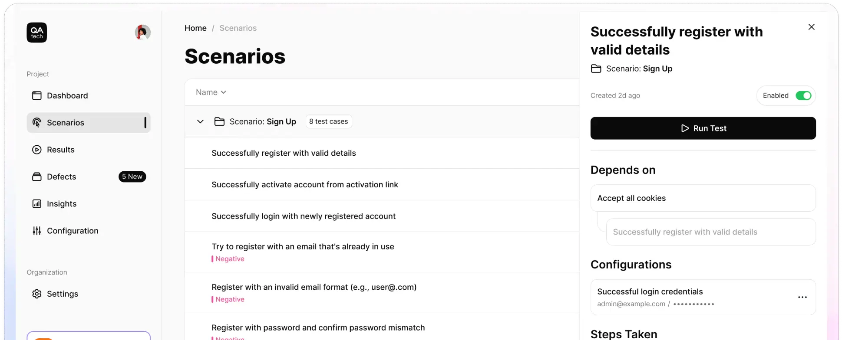This screenshot has height=340, width=842.
Task: Click the QA tech logo icon
Action: point(37,33)
